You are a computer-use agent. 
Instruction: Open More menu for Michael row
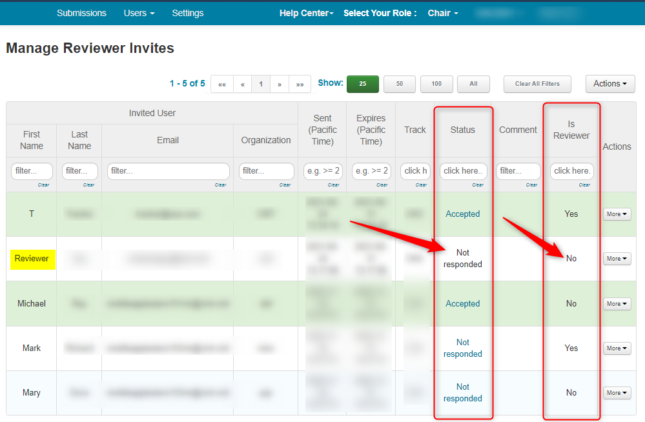click(617, 304)
